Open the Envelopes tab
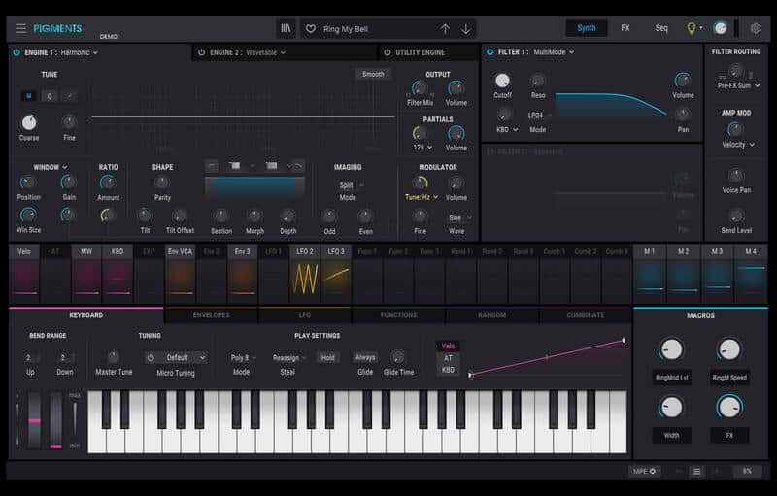 click(211, 315)
